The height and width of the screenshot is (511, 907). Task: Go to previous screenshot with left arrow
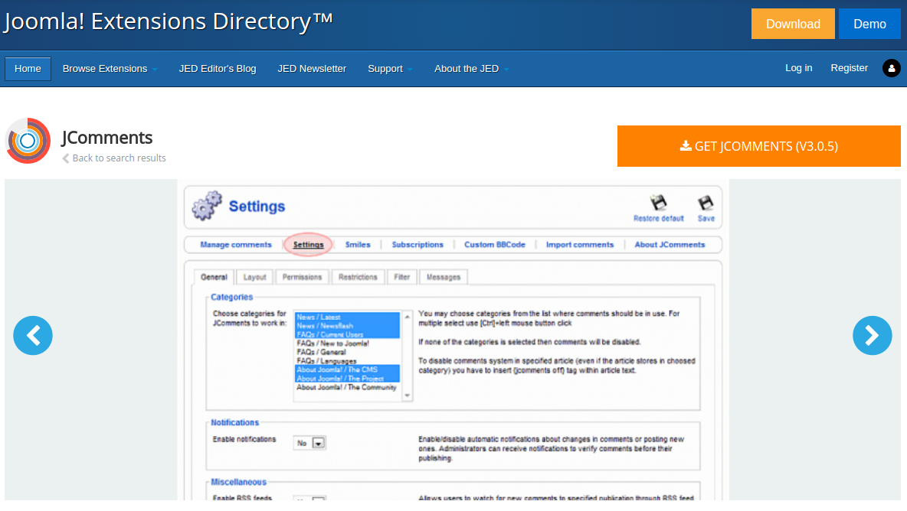pyautogui.click(x=33, y=336)
